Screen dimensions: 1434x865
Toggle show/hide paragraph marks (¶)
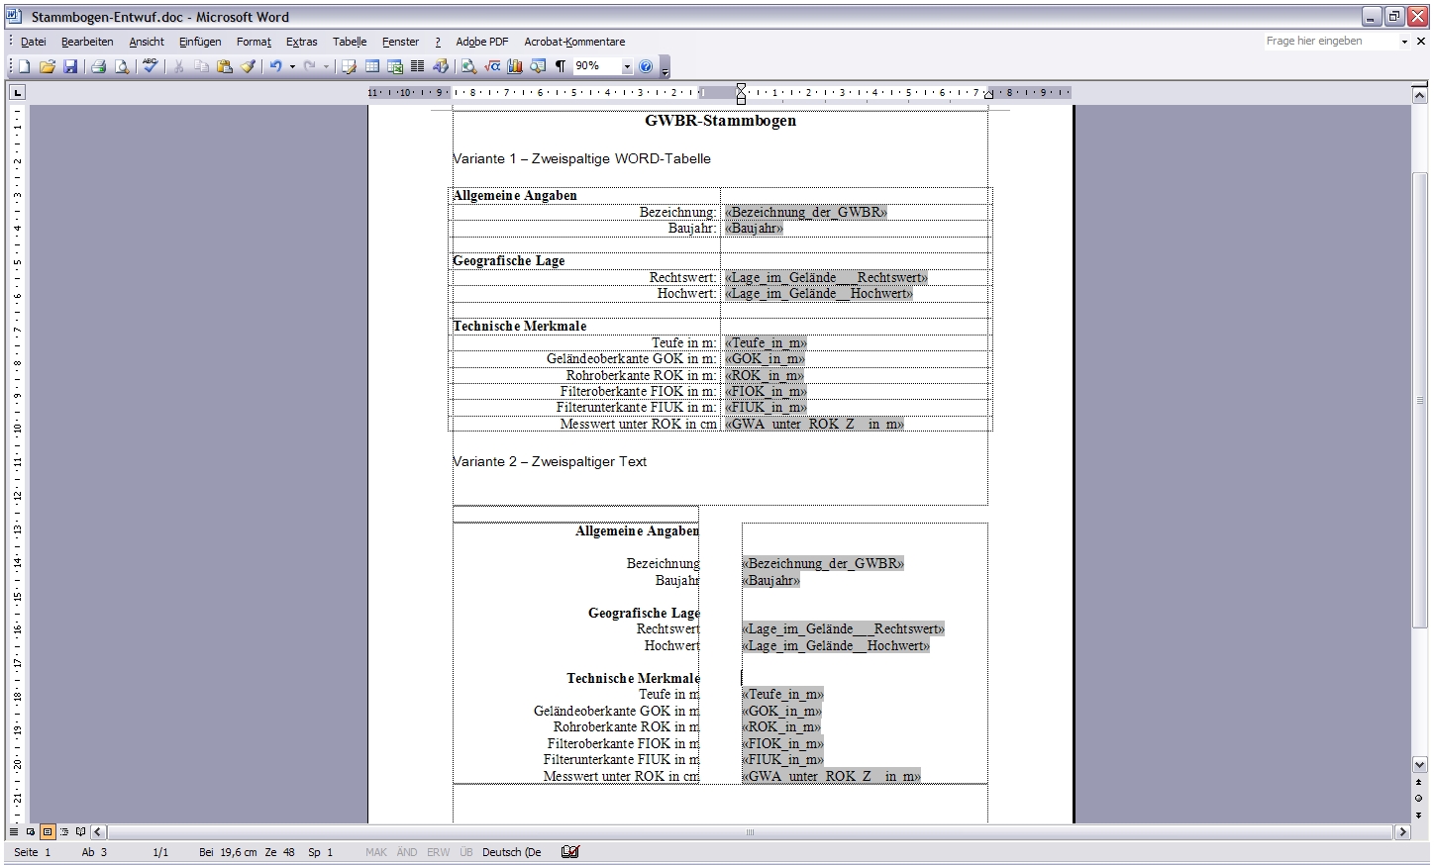561,66
